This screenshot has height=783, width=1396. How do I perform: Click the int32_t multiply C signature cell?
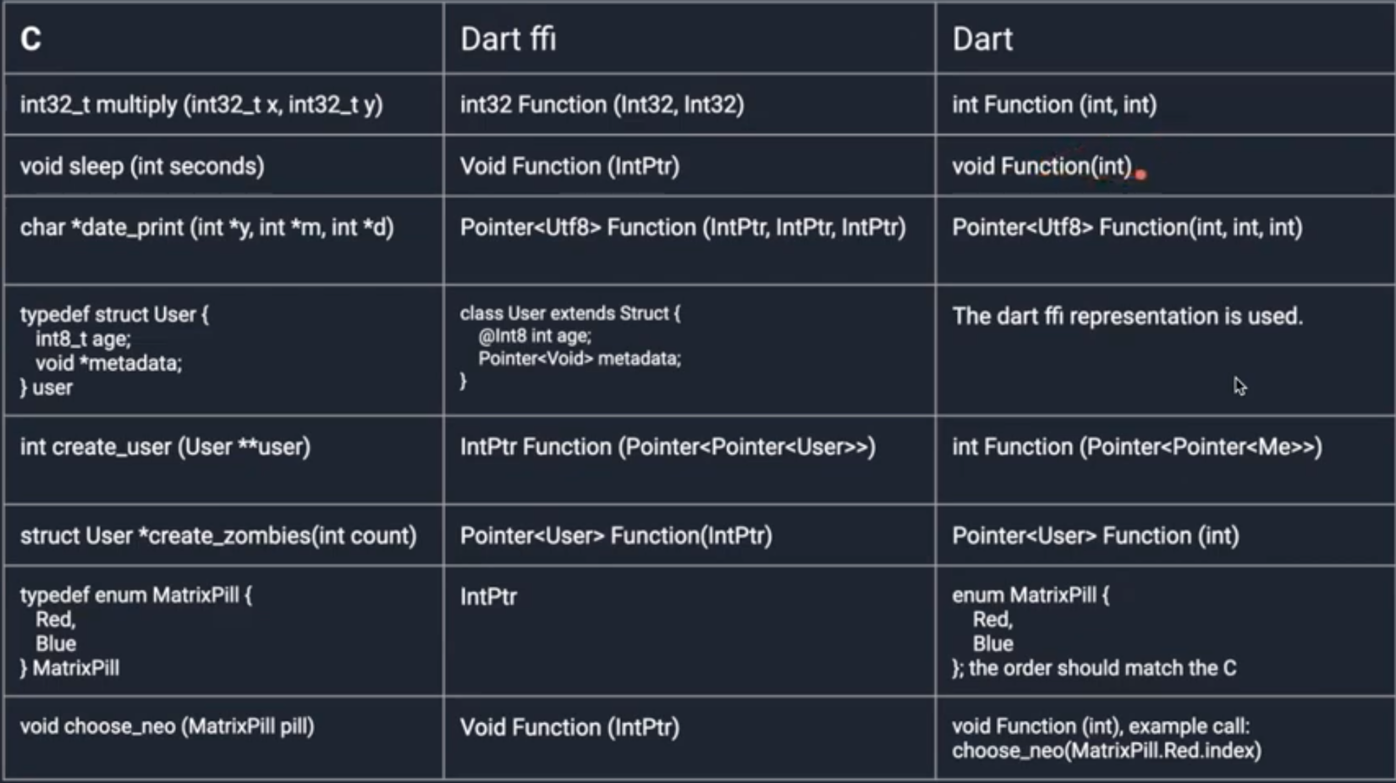201,105
